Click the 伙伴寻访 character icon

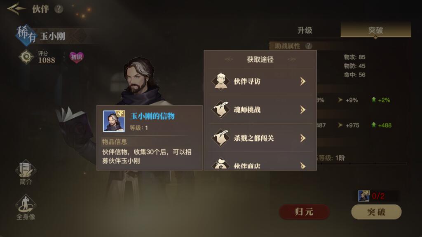pos(221,81)
